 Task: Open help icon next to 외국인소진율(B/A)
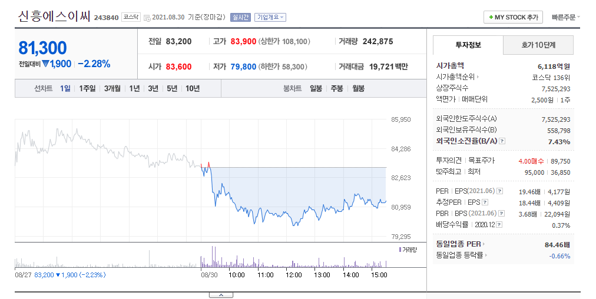502,141
